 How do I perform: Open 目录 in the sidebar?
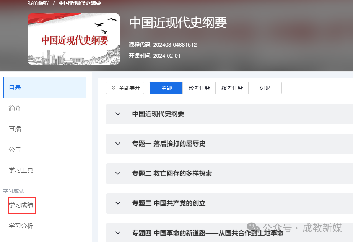point(15,88)
